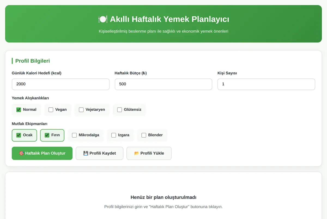Load profile with Profili Yükle button

149,153
